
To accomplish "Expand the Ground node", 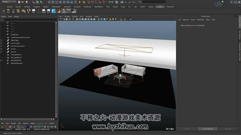I will (x=1, y=52).
